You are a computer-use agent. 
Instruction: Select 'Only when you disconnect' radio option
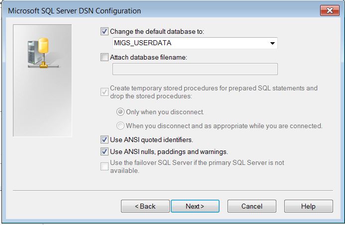pos(120,112)
